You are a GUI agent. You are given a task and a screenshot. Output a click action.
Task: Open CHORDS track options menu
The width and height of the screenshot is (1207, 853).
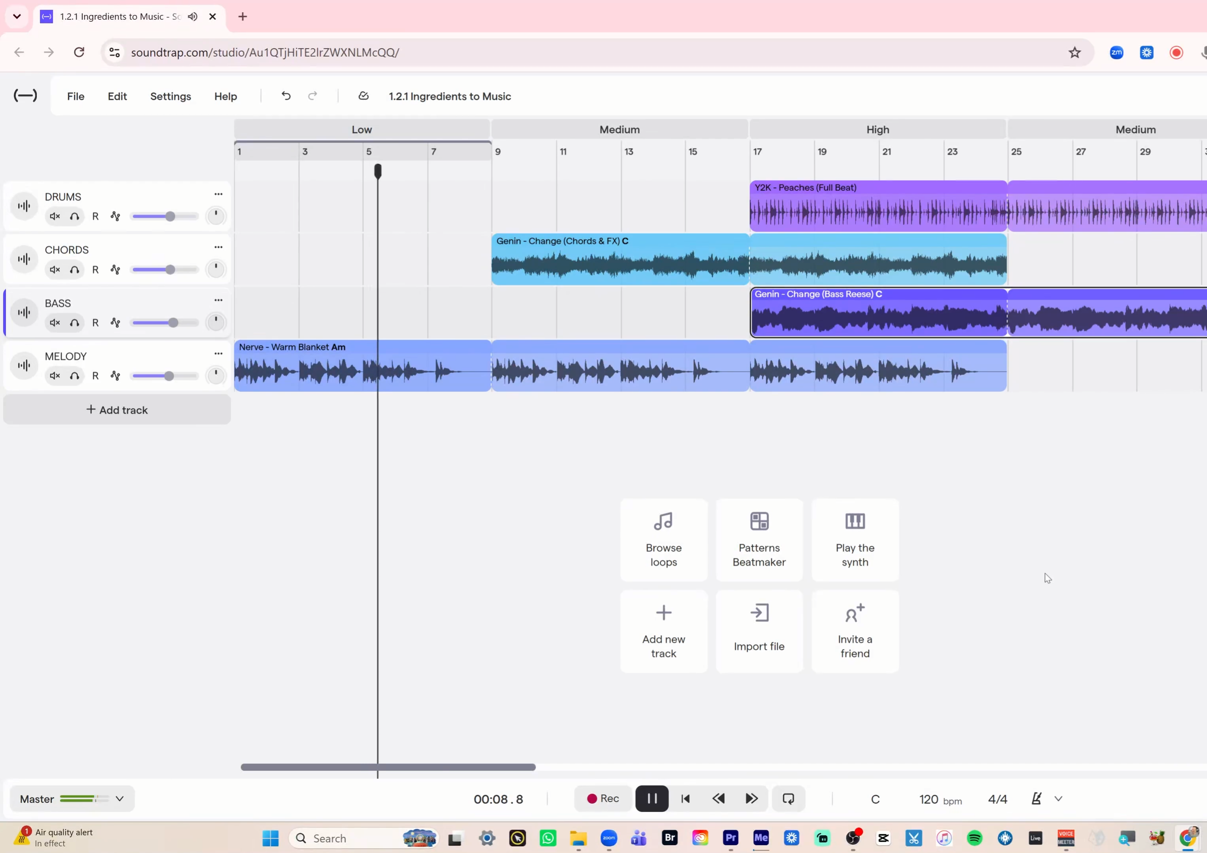click(218, 247)
